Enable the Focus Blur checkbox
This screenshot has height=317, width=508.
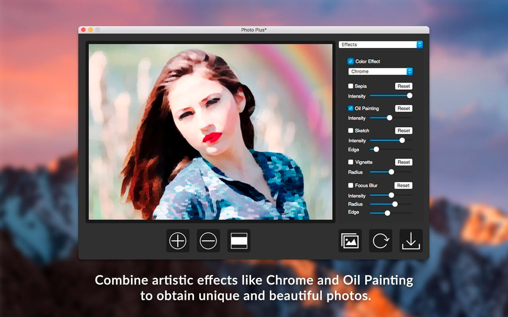click(350, 185)
